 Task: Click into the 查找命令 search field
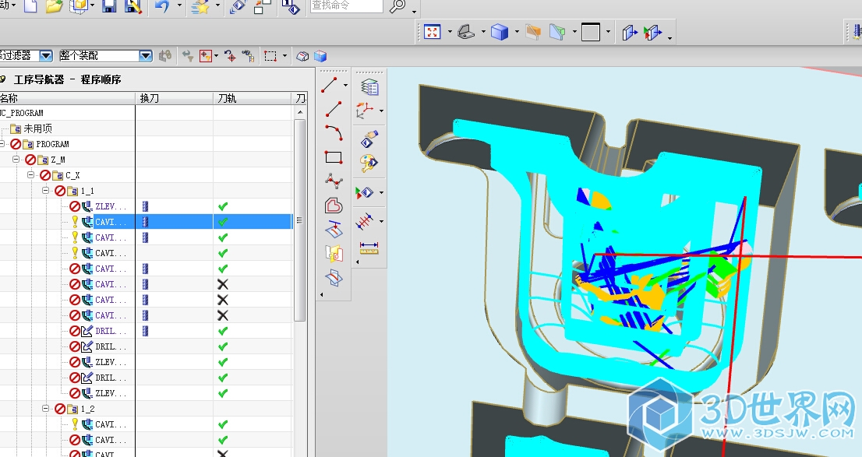click(x=346, y=5)
